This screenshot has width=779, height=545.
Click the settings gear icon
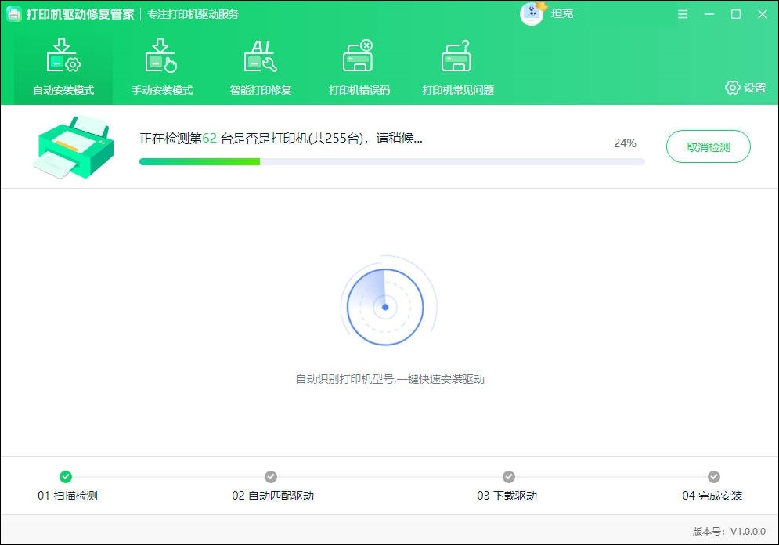pos(732,88)
